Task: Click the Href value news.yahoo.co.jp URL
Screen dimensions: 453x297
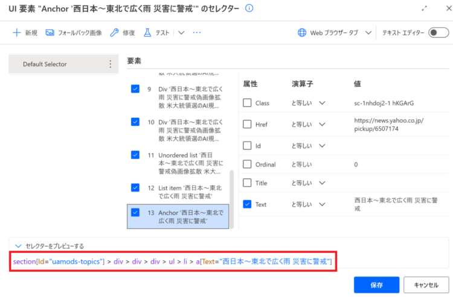Action: pos(389,125)
